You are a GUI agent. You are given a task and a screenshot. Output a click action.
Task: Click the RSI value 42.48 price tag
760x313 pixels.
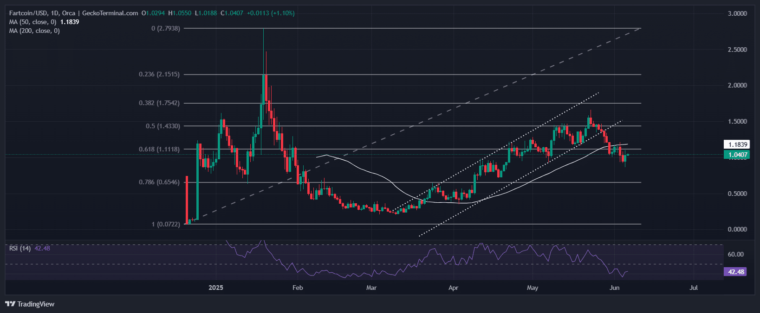point(736,272)
